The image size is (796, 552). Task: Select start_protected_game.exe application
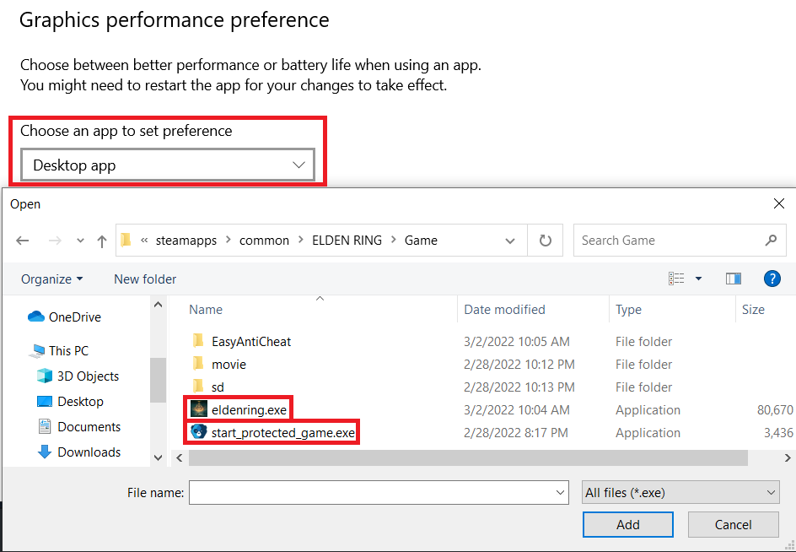282,433
